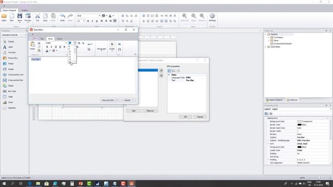The image size is (333, 187).
Task: Open Styles in the Text Editor ribbon
Action: point(112,46)
